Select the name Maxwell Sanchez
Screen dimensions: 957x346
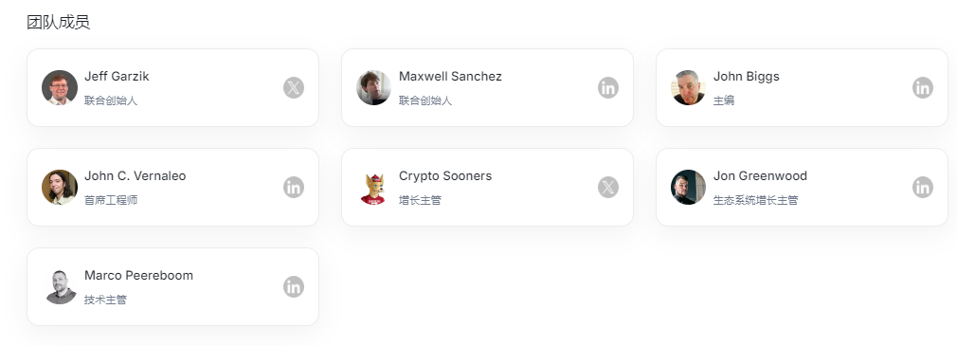point(450,76)
